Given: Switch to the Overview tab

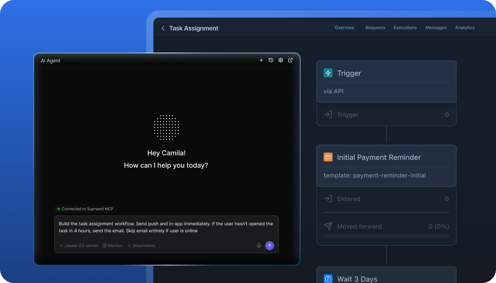Looking at the screenshot, I should tap(344, 28).
